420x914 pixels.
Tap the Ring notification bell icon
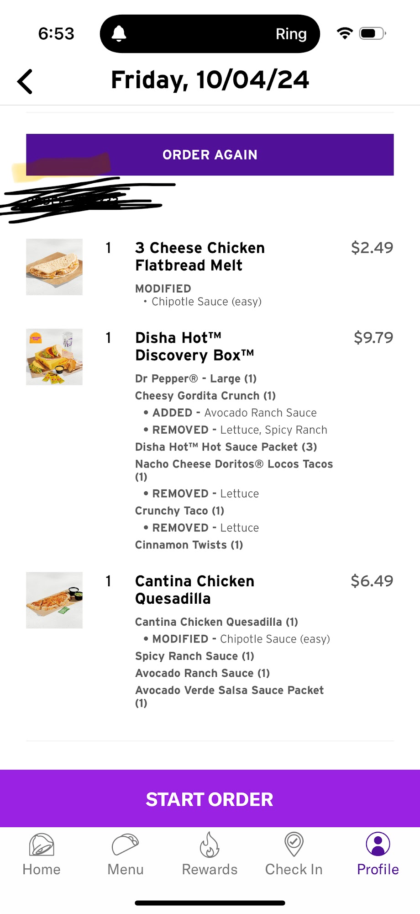(119, 34)
